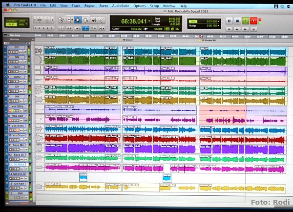Toggle Zoom Toggle below Zoomer tool
The image size is (293, 212).
[61, 28]
